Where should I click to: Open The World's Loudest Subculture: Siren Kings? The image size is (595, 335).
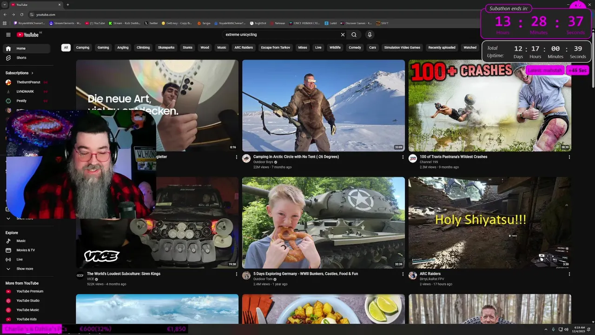(x=124, y=274)
